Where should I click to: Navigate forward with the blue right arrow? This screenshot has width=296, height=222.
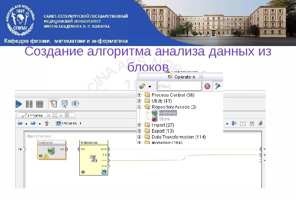[33, 123]
